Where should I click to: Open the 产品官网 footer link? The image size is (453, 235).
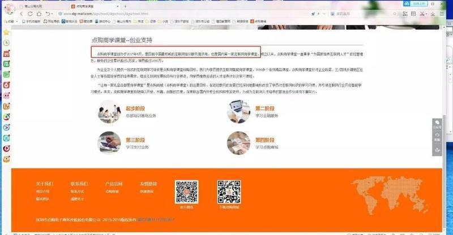pos(114,184)
